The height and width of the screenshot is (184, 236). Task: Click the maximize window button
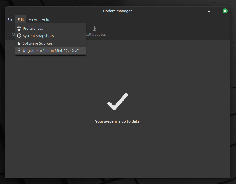[217, 11]
